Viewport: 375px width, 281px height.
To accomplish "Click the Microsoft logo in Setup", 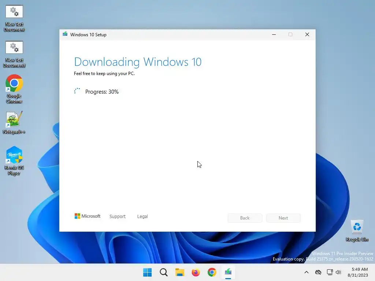I will coord(88,216).
